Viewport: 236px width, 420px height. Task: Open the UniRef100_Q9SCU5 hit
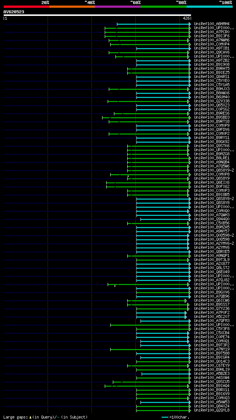pos(212,382)
